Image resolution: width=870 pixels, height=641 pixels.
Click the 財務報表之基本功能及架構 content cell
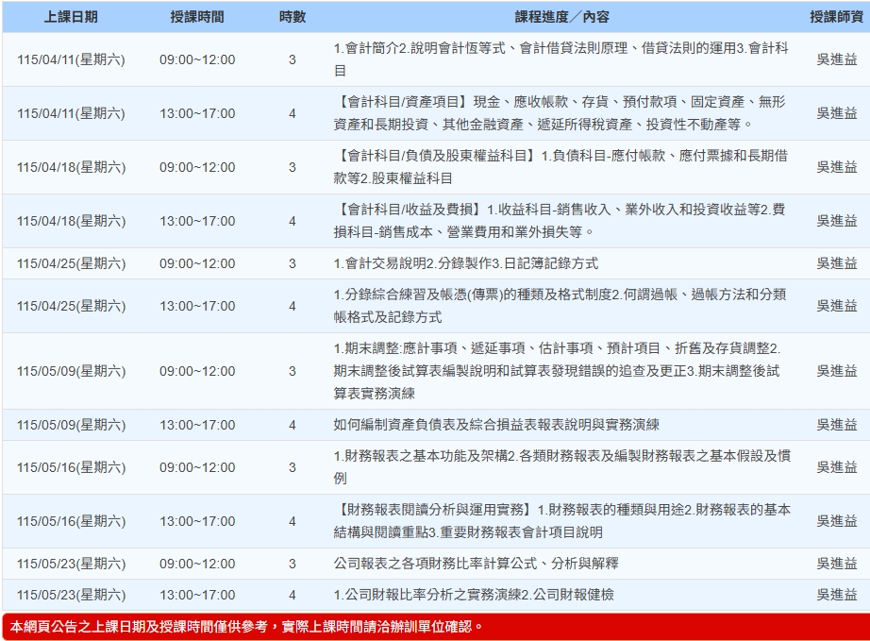coord(561,467)
